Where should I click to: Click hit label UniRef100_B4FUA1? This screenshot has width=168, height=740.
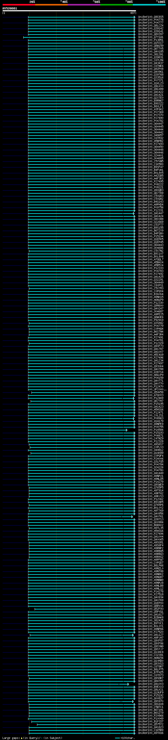coord(151,170)
